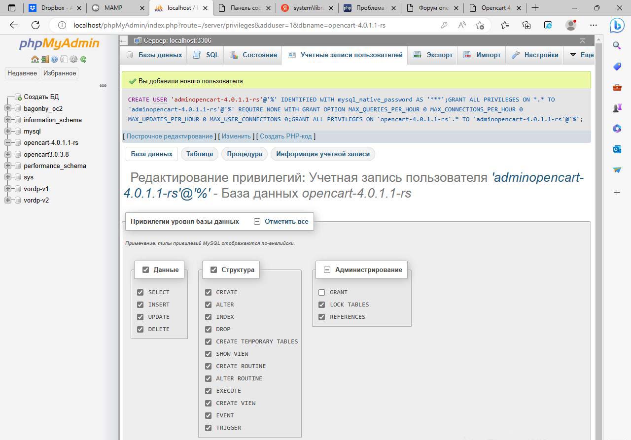631x440 pixels.
Task: Collapse top panel using double-arrow icon
Action: coord(582,41)
